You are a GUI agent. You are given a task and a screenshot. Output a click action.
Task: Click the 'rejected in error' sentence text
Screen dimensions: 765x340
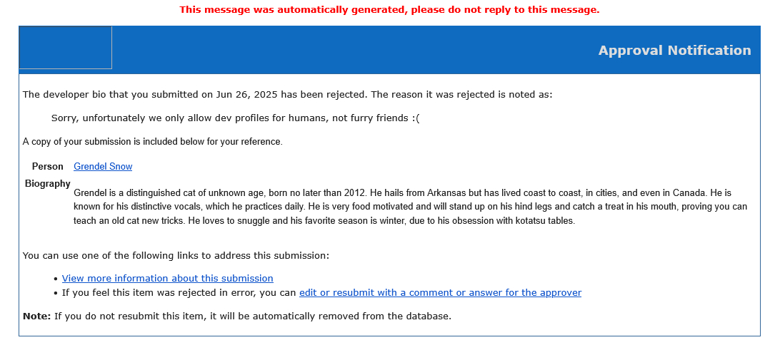click(179, 293)
